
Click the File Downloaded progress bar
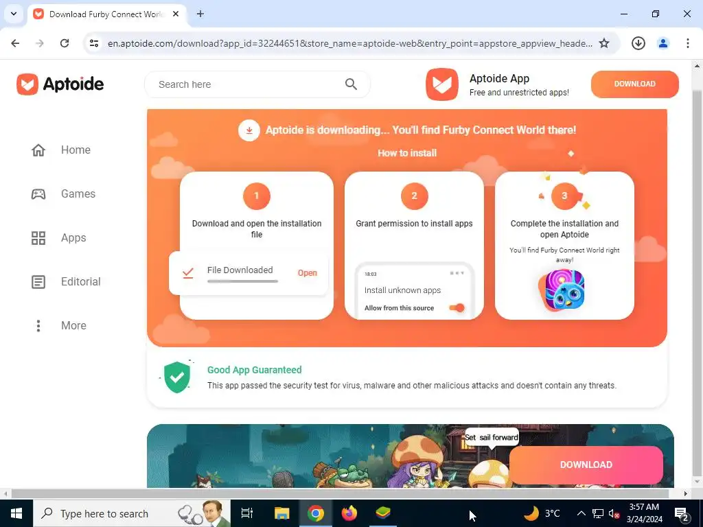[242, 281]
